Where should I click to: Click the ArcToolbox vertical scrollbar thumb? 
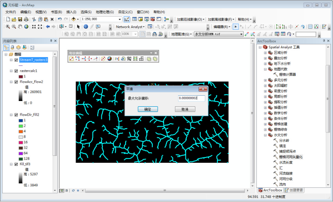(328, 99)
